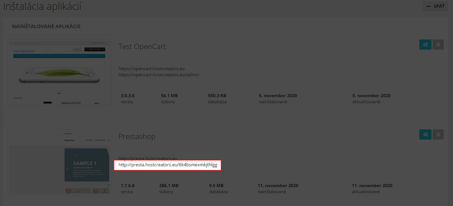Open https://opencart.hostcreators.eu link
This screenshot has width=453, height=206.
pyautogui.click(x=151, y=69)
